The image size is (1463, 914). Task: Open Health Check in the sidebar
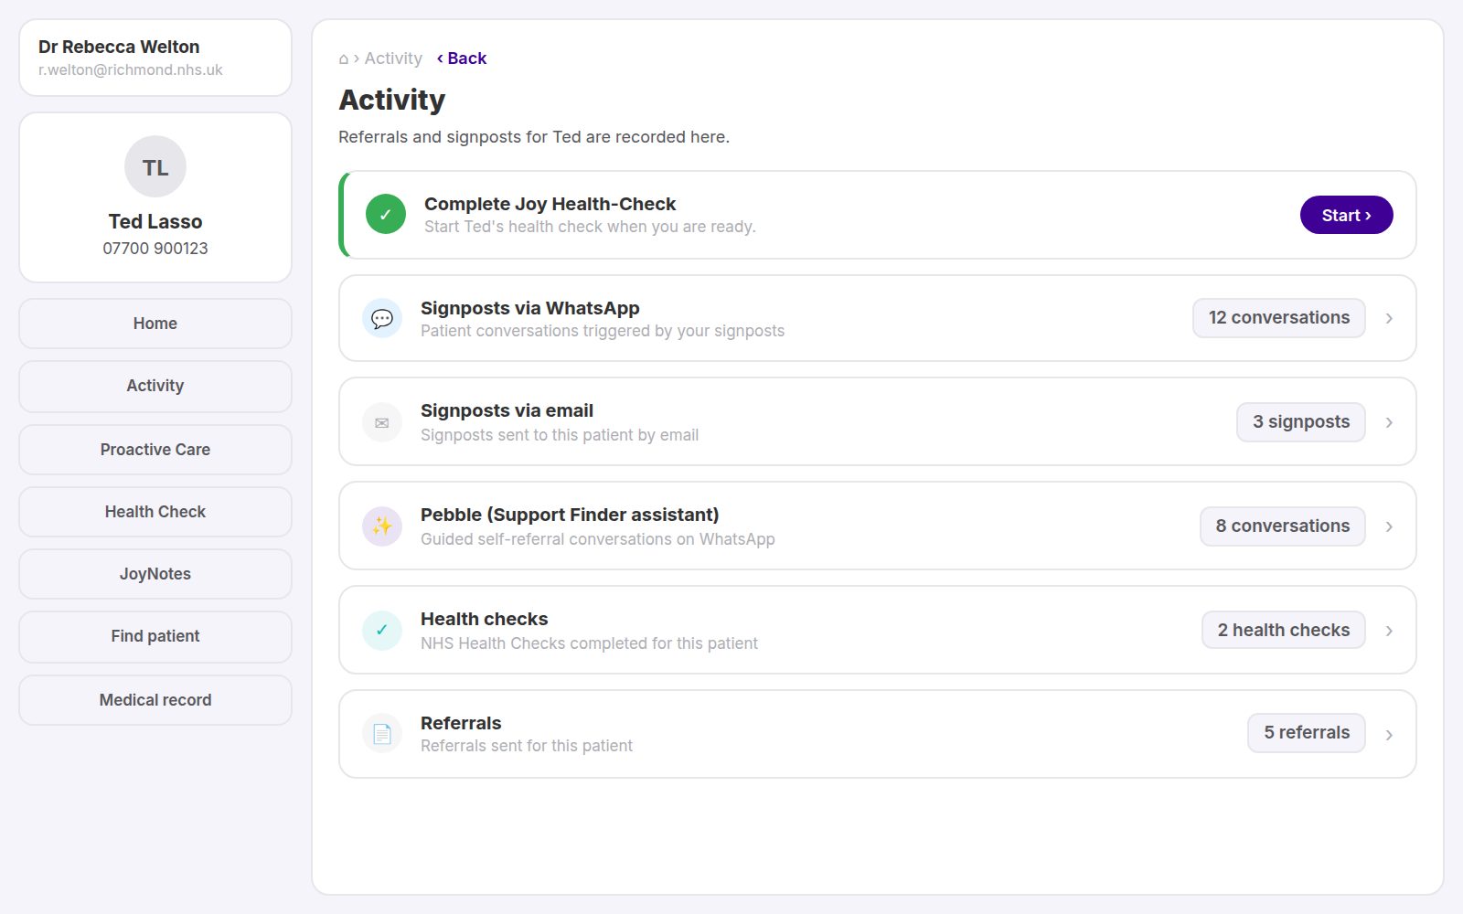155,512
